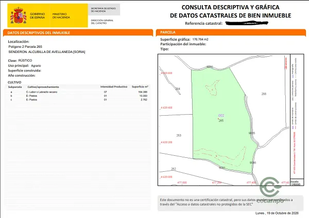Click the superficie value in row a
Image resolution: width=309 pixels, height=218 pixels.
click(x=143, y=92)
